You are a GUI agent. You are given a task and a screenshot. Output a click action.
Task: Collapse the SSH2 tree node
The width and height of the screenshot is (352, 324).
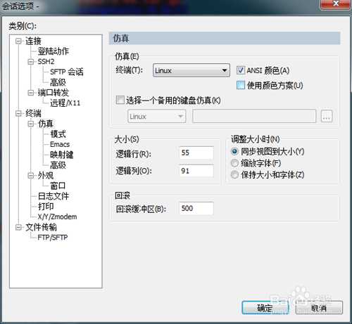point(30,62)
